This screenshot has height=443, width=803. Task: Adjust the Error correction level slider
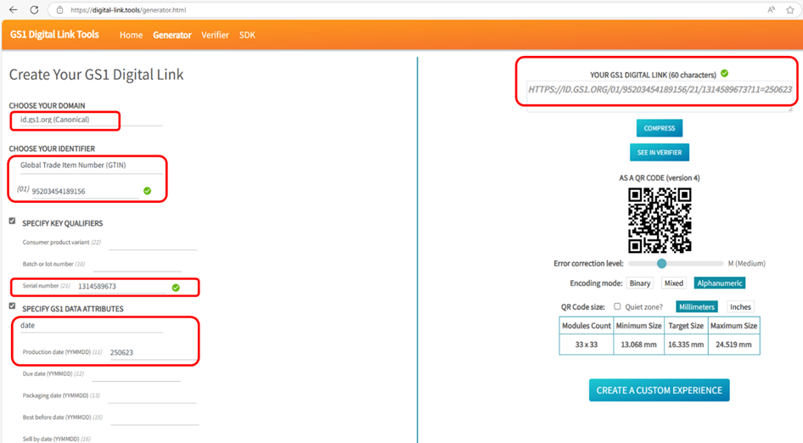661,264
